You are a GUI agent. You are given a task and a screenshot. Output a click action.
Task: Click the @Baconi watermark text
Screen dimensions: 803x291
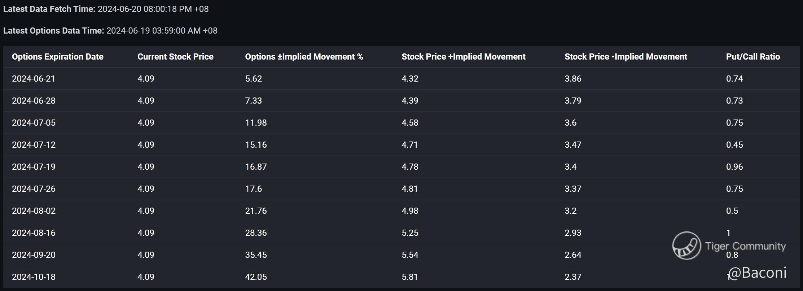[x=757, y=273]
